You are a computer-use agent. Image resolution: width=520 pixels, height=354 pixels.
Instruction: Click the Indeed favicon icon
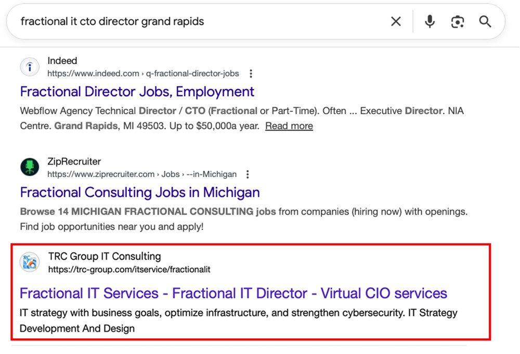tap(30, 67)
